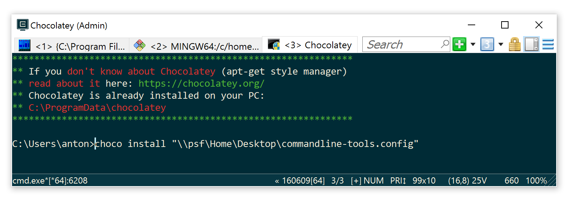Click the 660 value in status bar

(x=511, y=181)
